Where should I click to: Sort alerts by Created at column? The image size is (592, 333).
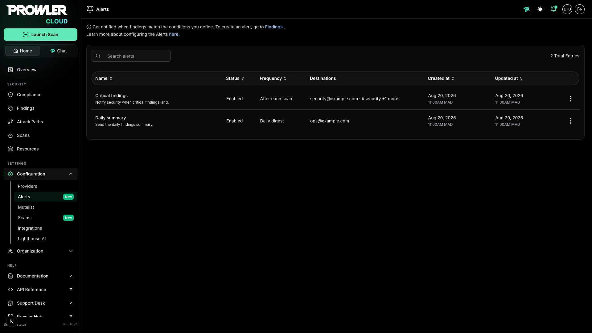[441, 78]
